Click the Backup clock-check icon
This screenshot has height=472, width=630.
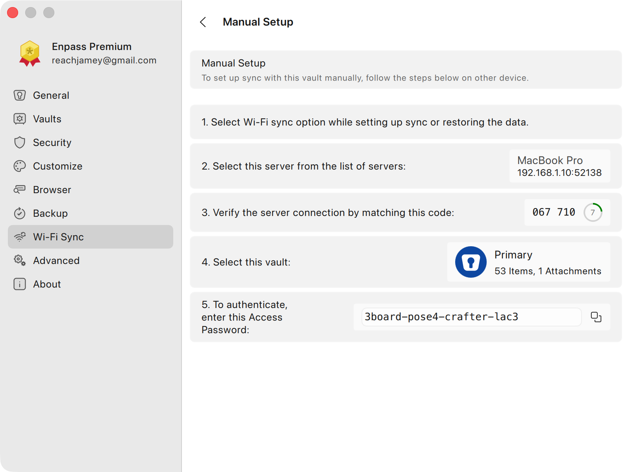point(20,213)
